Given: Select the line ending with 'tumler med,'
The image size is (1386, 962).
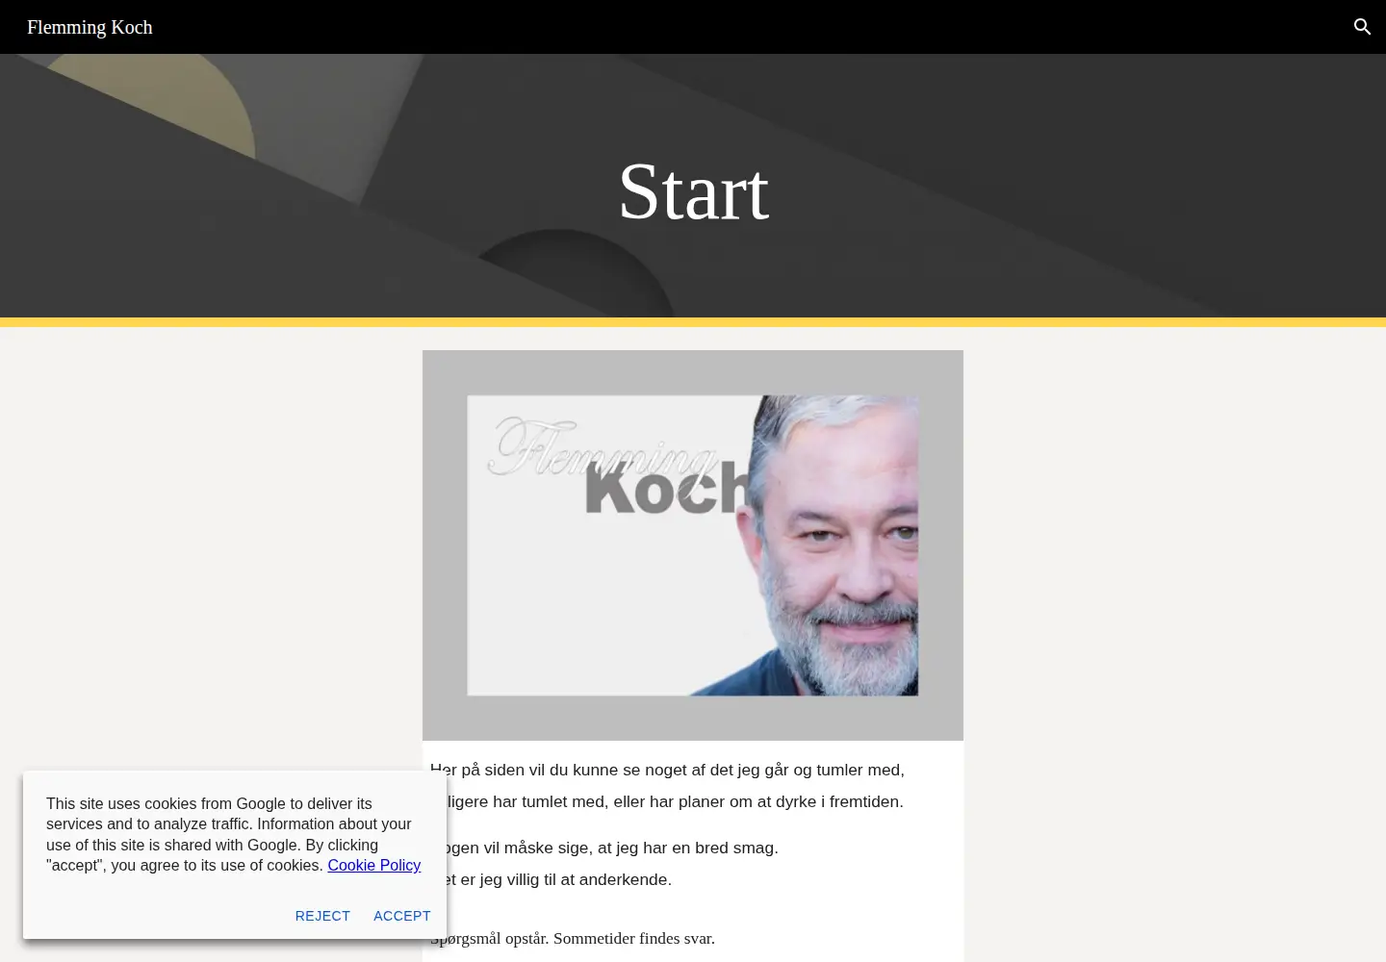Looking at the screenshot, I should (x=667, y=770).
